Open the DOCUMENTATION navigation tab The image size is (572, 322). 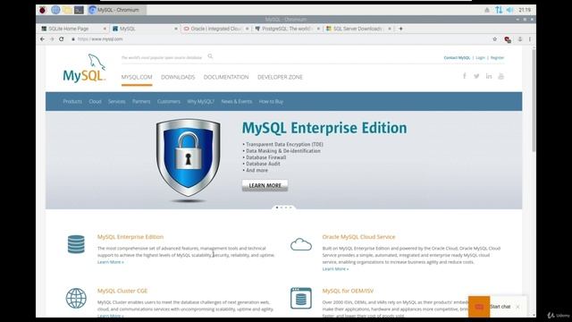(226, 77)
